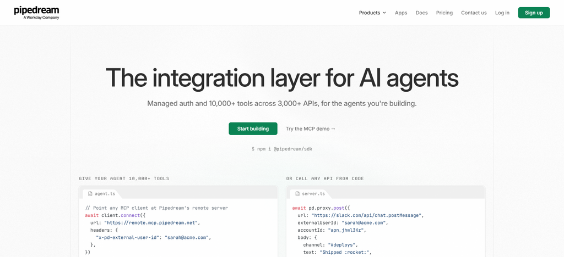This screenshot has width=564, height=257.
Task: Click the file icon in agent.ts tab
Action: [90, 193]
